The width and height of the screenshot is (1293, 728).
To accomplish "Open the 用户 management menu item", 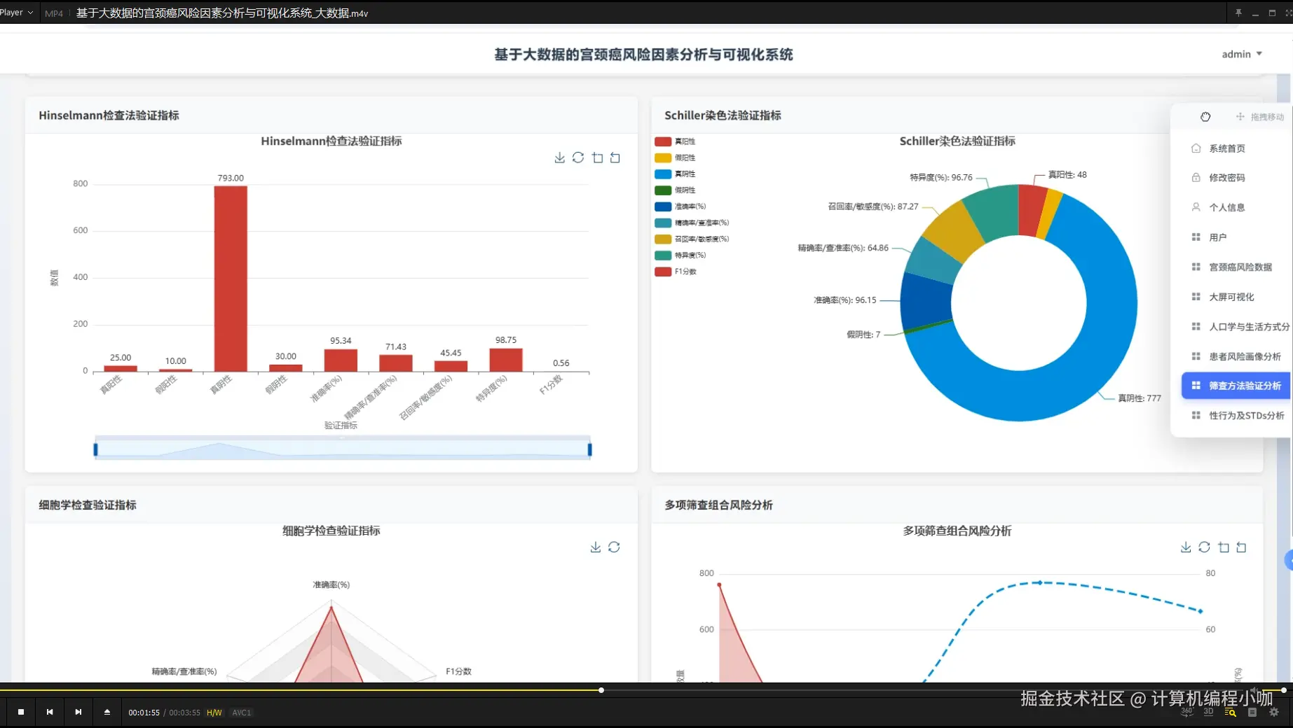I will 1218,237.
